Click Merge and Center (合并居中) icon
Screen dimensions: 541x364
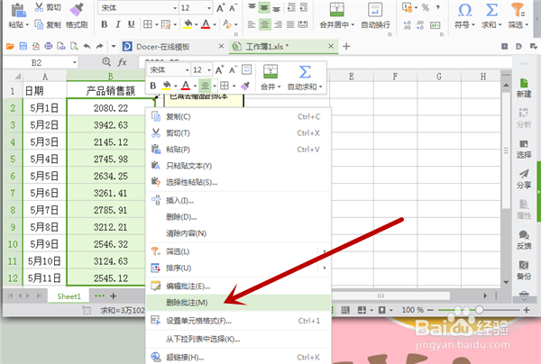point(336,9)
